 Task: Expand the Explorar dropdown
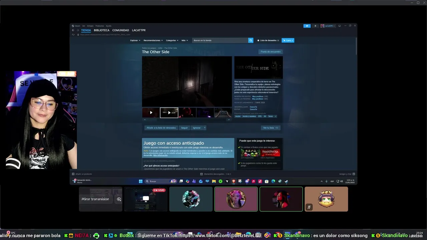(x=135, y=40)
